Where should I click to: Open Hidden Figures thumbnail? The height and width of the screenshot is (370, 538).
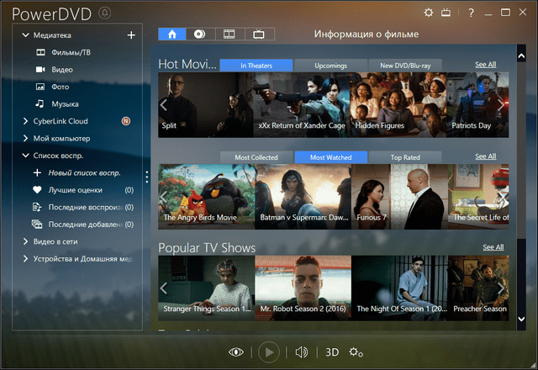[398, 105]
